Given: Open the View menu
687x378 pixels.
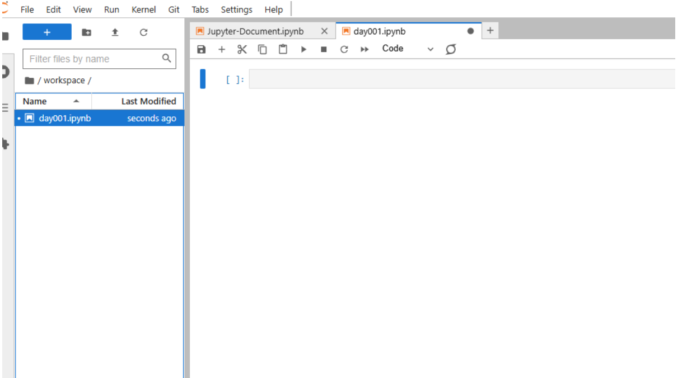Looking at the screenshot, I should (x=82, y=10).
